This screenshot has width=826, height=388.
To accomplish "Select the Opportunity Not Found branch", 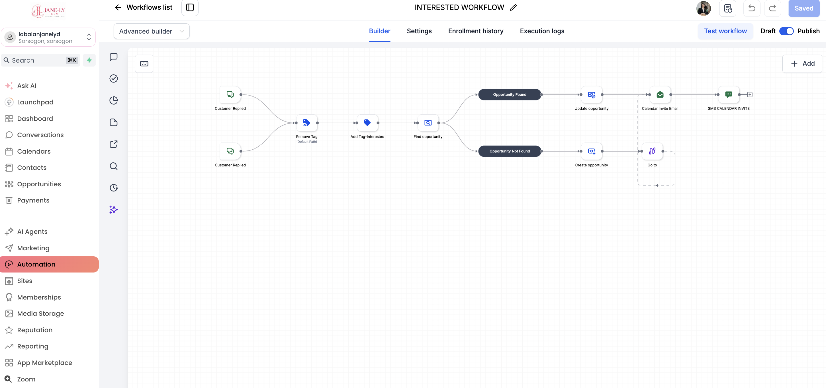I will click(510, 151).
